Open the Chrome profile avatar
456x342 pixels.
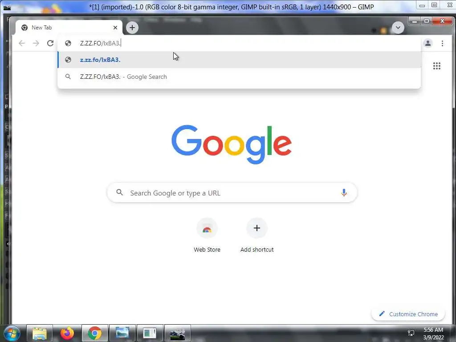click(x=428, y=43)
